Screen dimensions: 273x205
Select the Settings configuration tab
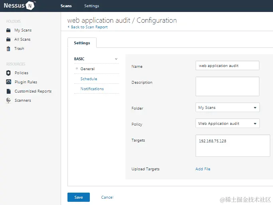[x=82, y=43]
